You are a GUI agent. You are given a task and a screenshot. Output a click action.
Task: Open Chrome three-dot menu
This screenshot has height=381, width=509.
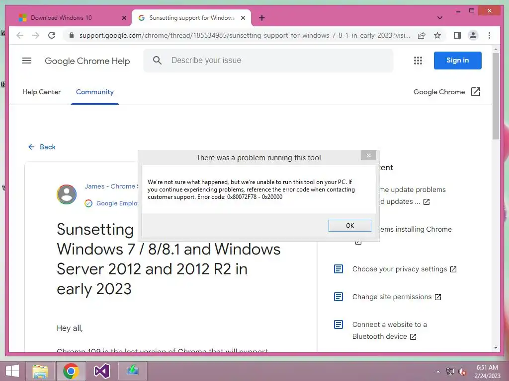489,35
